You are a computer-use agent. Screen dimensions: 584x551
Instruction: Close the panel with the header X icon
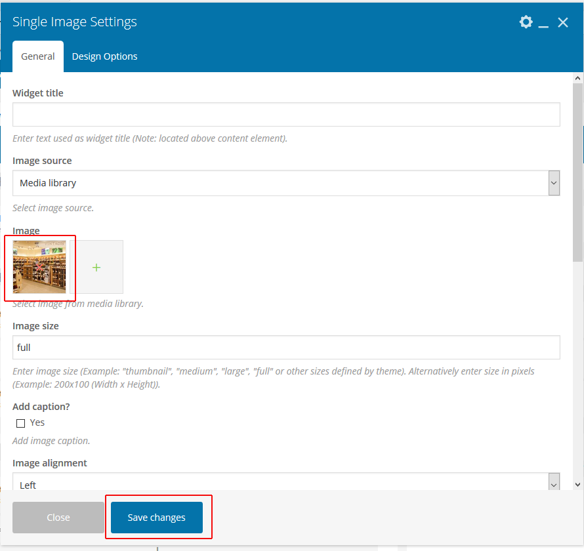pos(563,22)
